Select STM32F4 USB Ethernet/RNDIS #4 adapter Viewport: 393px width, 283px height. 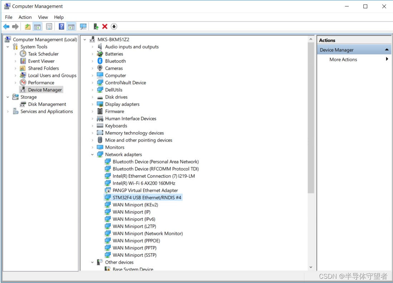pyautogui.click(x=147, y=198)
